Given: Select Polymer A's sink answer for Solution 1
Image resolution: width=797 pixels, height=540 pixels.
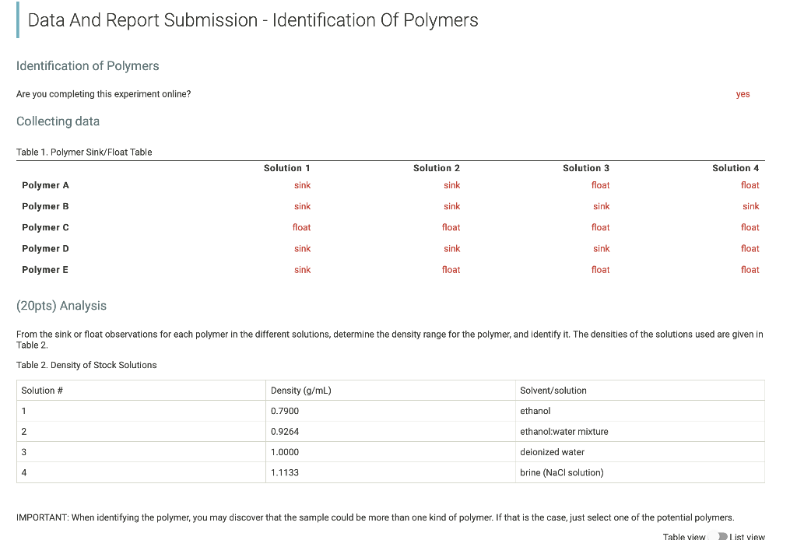Looking at the screenshot, I should tap(302, 185).
